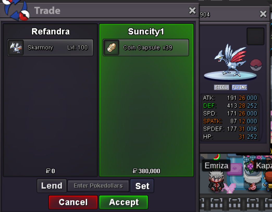Click the Lend button

tap(52, 186)
